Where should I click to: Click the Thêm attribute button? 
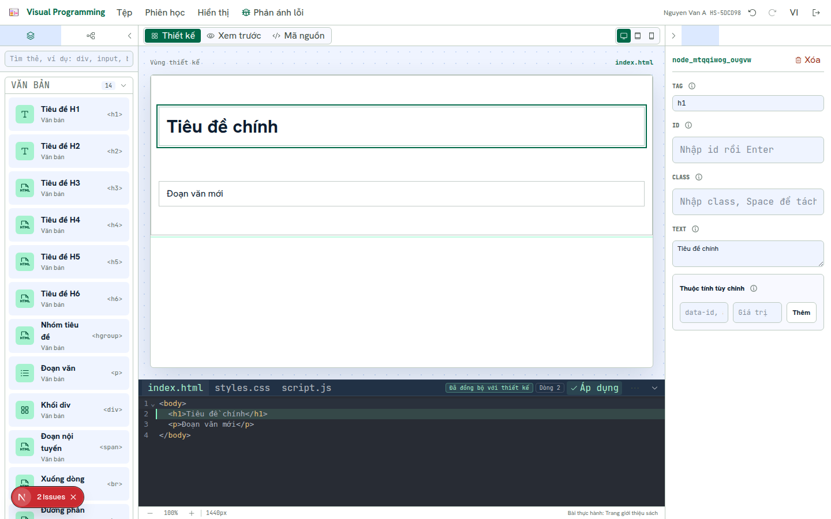point(802,313)
